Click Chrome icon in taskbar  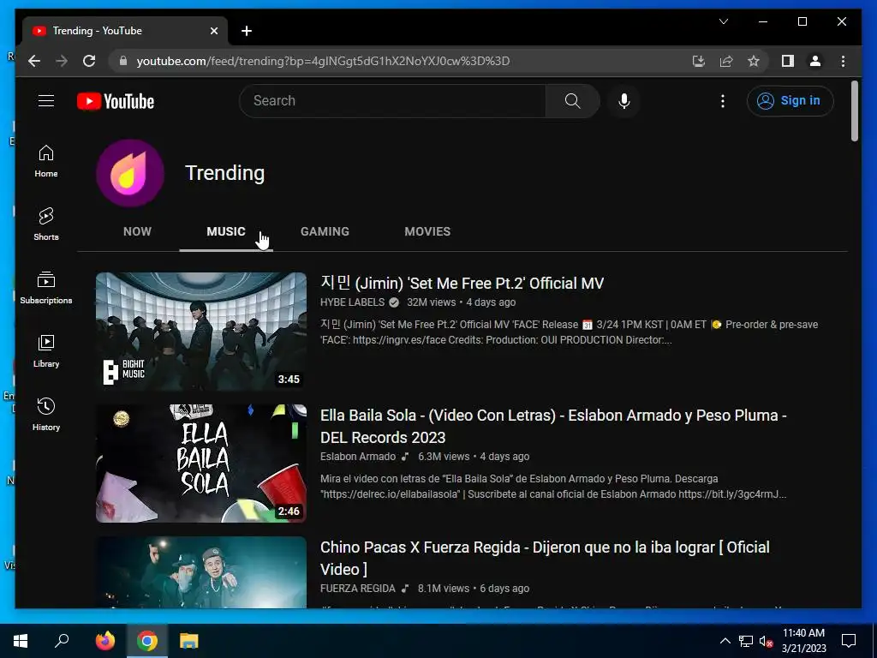coord(147,641)
